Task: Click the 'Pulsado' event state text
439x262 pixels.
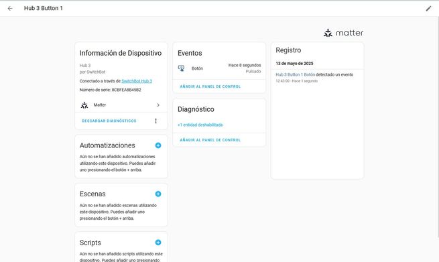Action: tap(253, 72)
